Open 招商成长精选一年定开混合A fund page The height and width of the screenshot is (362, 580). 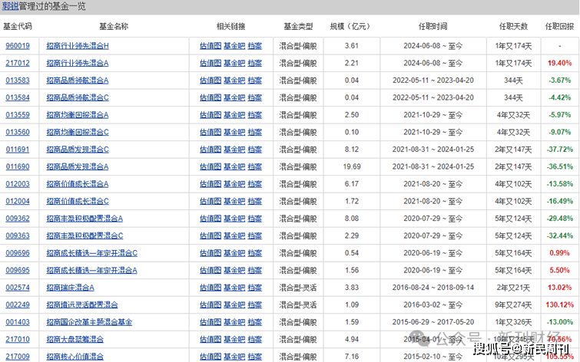coord(91,270)
